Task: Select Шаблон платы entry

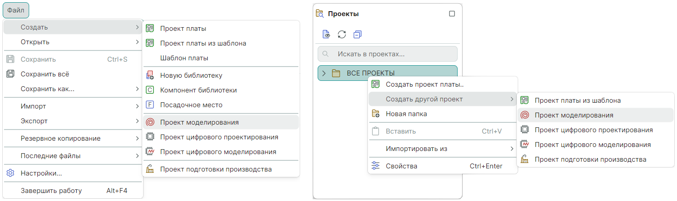Action: [221, 58]
